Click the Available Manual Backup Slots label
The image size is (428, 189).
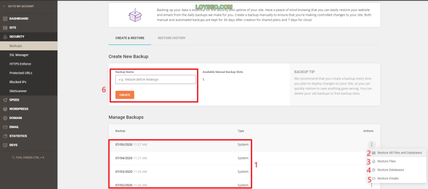(223, 72)
